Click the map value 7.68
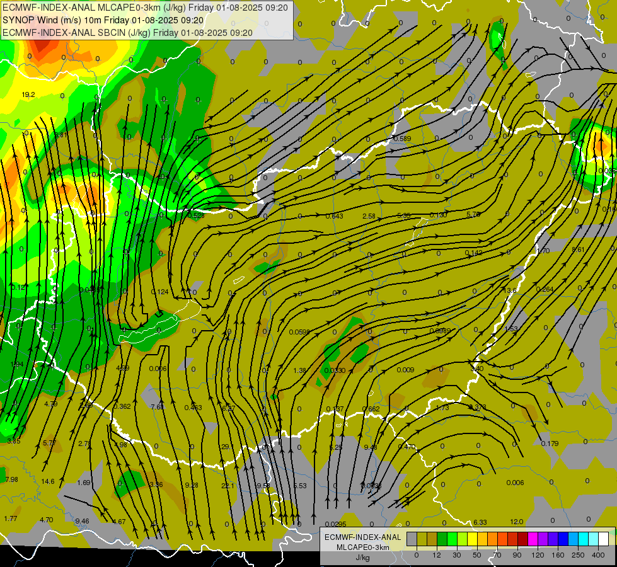Screen dimensions: 617x567 (158, 407)
